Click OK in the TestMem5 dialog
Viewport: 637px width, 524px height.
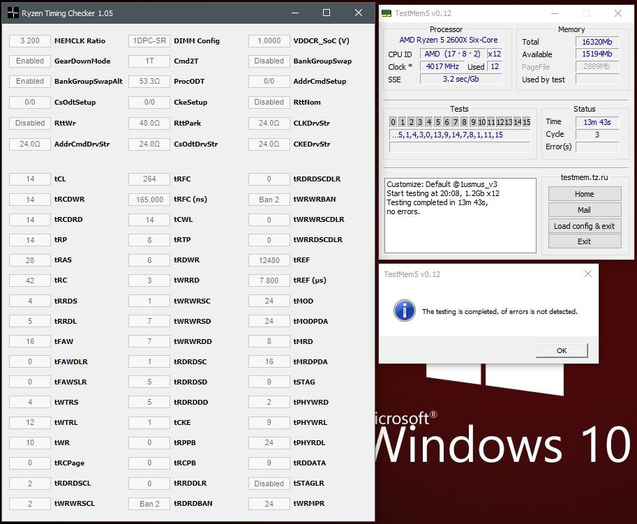pos(562,350)
